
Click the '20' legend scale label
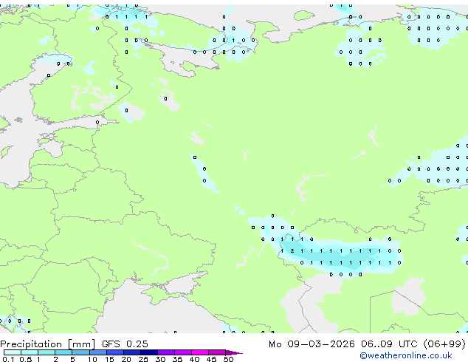point(126,359)
